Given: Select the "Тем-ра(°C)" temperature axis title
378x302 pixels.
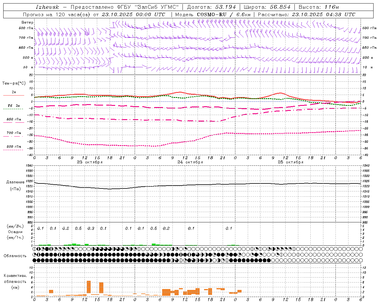Looking at the screenshot, I should coord(14,83).
